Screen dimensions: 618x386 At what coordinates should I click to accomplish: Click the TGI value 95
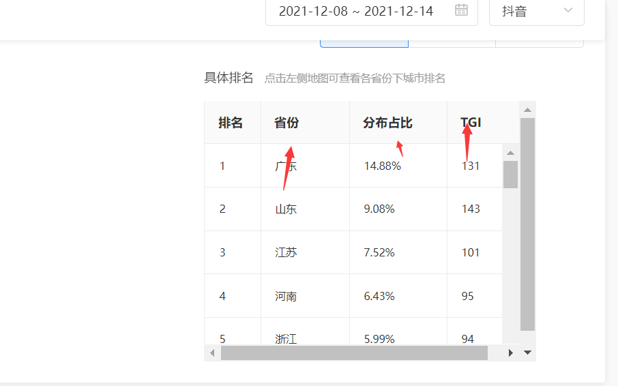[467, 296]
